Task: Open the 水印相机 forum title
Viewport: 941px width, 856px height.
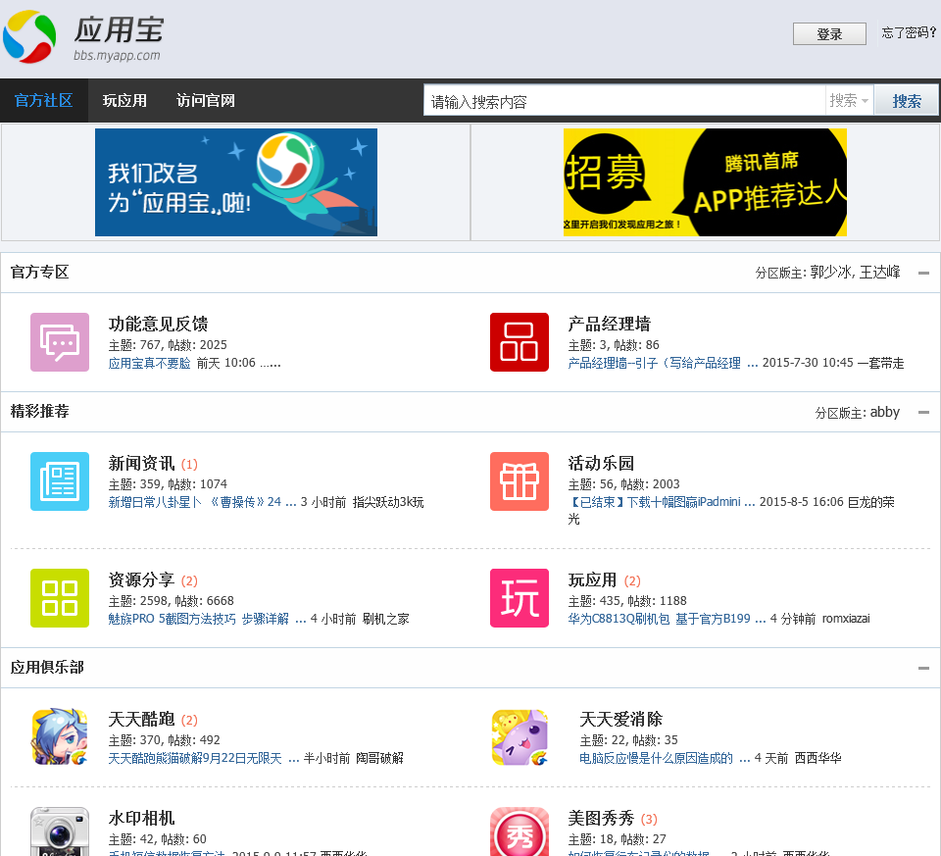Action: (141, 818)
